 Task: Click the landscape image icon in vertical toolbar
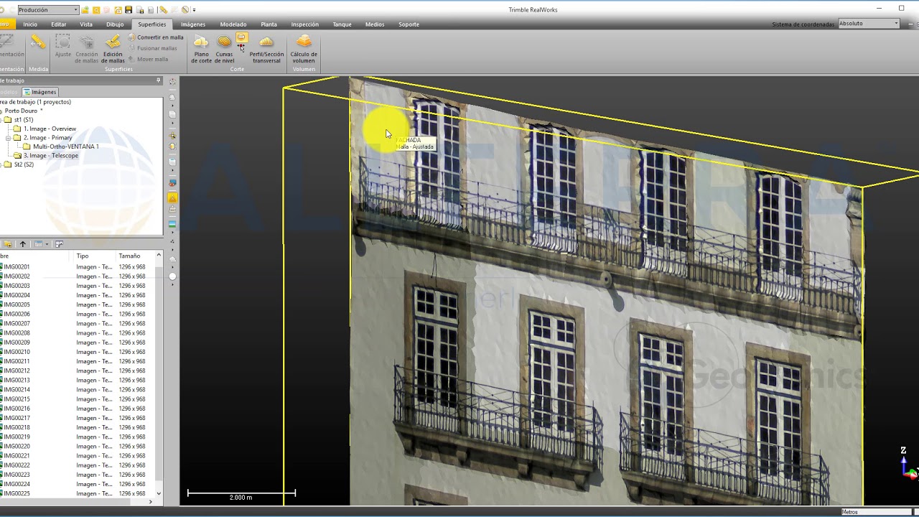[x=172, y=224]
